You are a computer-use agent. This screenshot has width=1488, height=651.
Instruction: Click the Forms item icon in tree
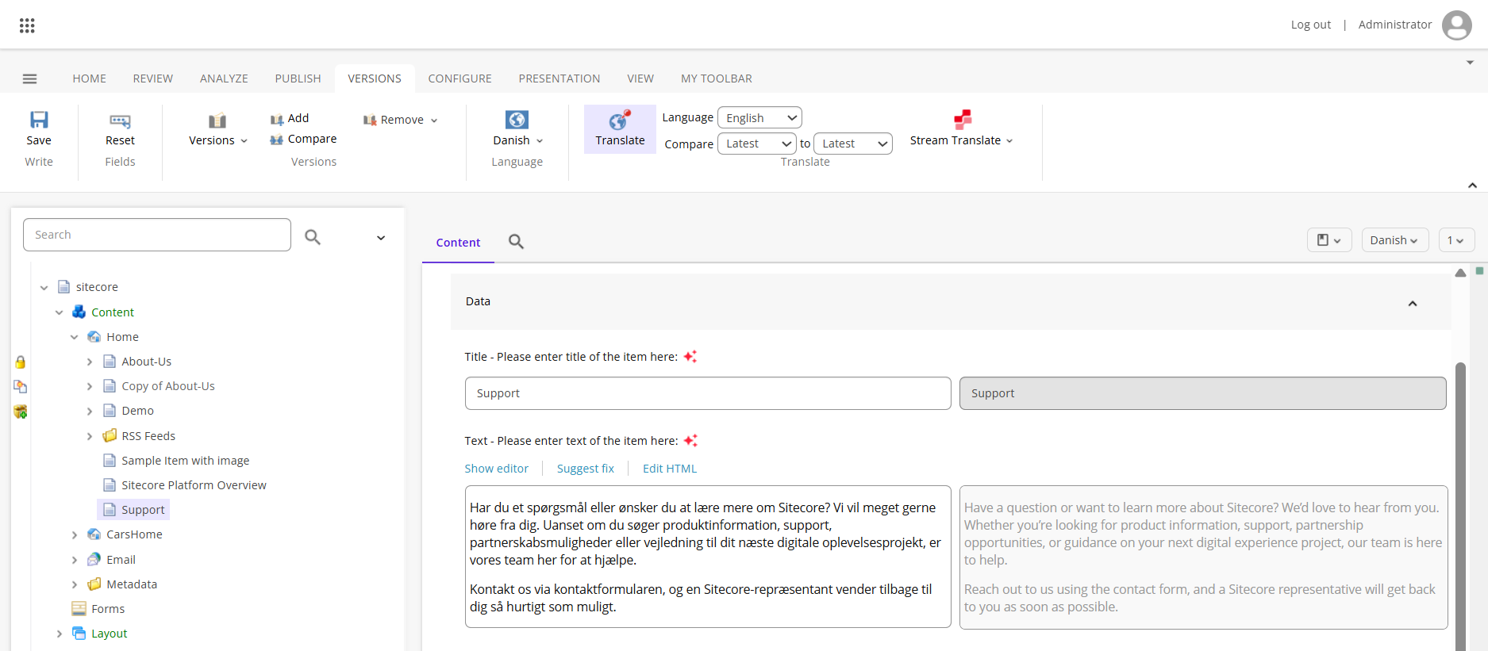tap(79, 608)
